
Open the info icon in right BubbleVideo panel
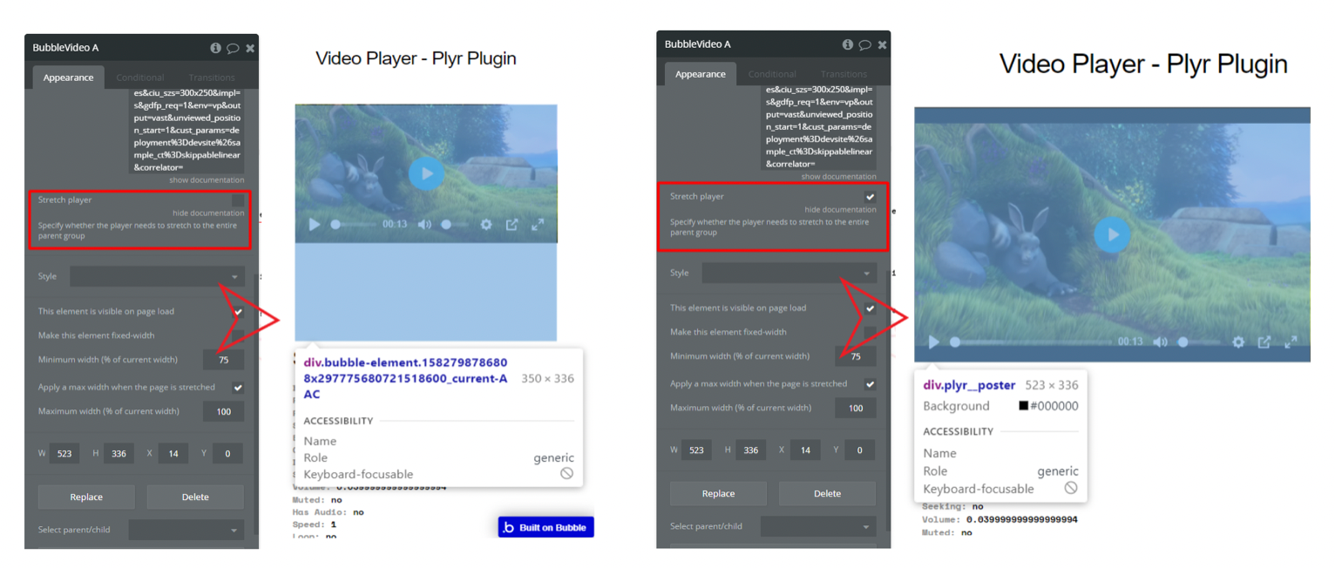click(x=847, y=44)
